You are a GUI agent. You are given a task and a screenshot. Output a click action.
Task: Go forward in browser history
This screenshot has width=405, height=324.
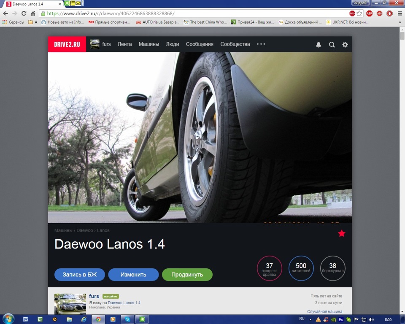15,13
